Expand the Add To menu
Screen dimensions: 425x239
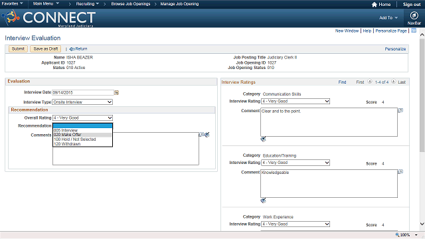point(388,18)
